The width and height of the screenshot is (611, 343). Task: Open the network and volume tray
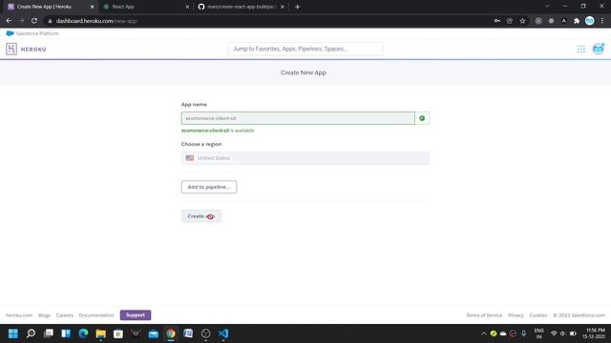pyautogui.click(x=563, y=333)
